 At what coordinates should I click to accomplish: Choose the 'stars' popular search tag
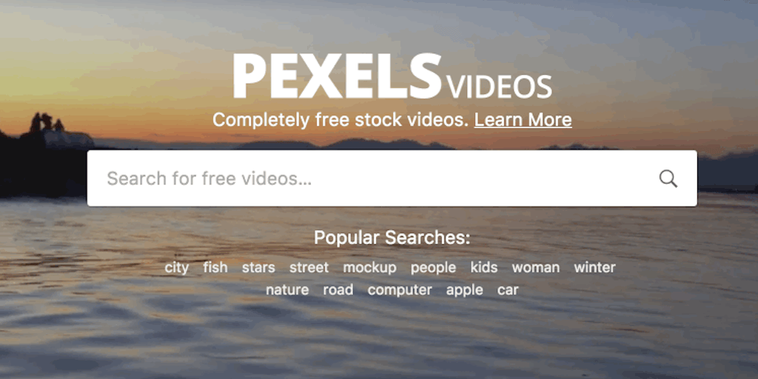tap(258, 267)
